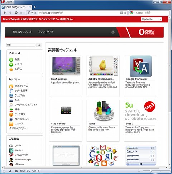Click the bookmark star in address bar
The height and width of the screenshot is (174, 172).
point(125,13)
